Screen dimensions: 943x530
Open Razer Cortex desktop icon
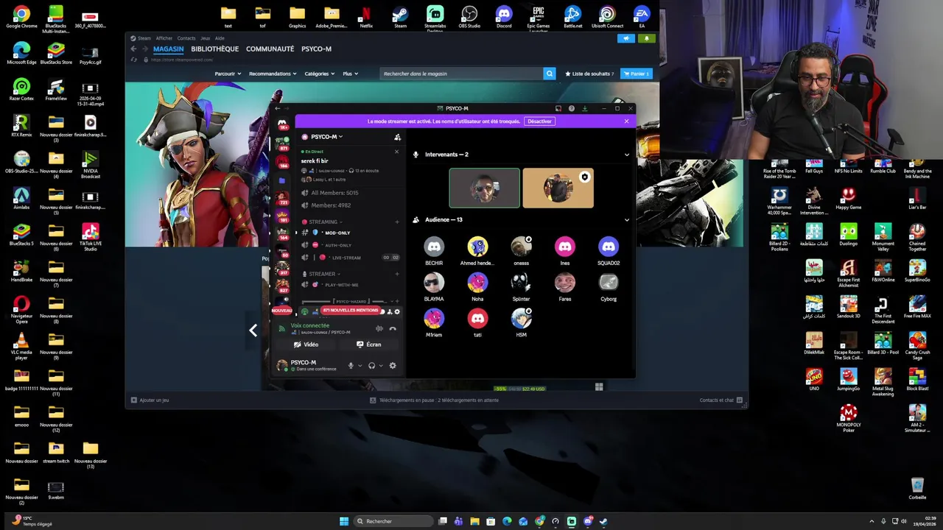pos(21,90)
